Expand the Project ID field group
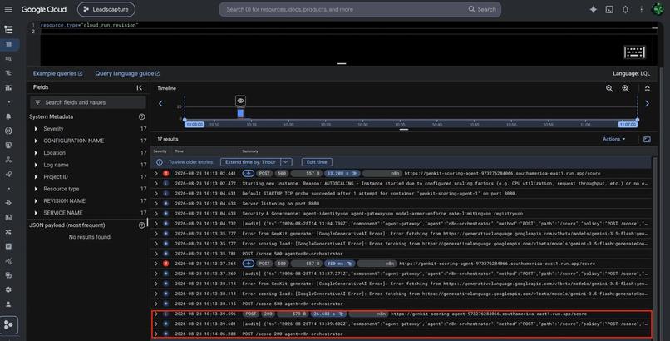670x341 pixels. coord(36,177)
